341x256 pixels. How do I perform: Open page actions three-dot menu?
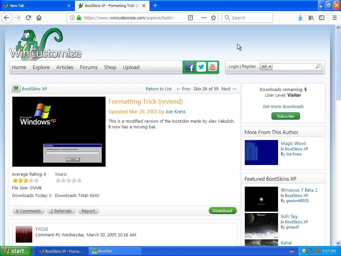(x=204, y=18)
